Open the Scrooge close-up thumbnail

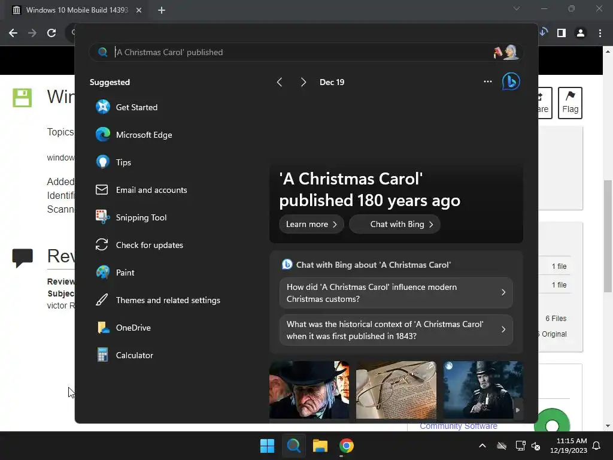coord(309,390)
